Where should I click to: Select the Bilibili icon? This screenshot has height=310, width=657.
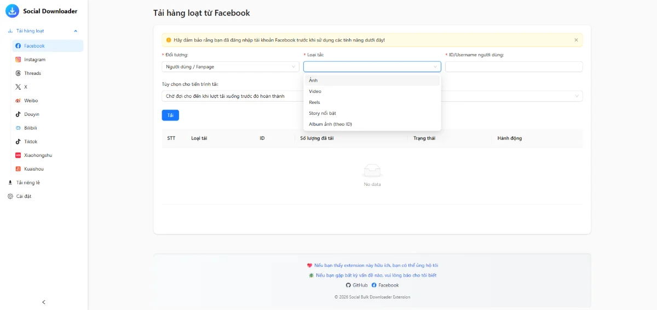click(18, 128)
